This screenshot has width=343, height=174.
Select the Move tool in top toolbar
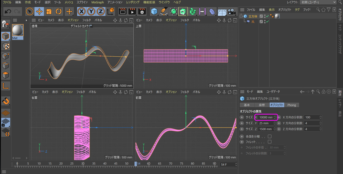[39, 12]
